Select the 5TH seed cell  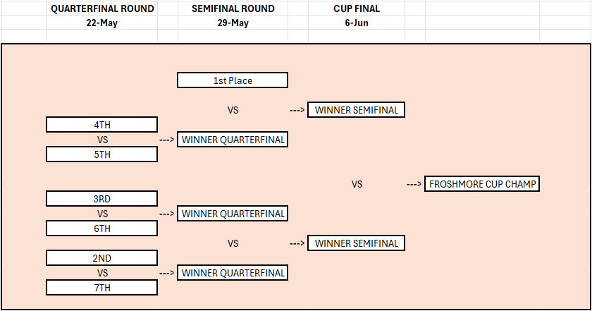[x=101, y=154]
